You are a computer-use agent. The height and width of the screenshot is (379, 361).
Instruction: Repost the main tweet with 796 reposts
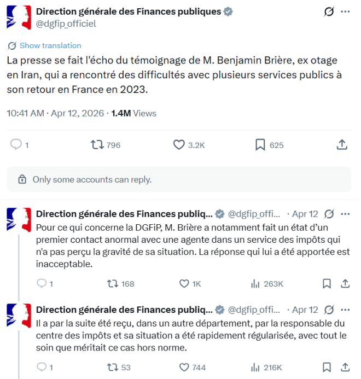point(97,145)
